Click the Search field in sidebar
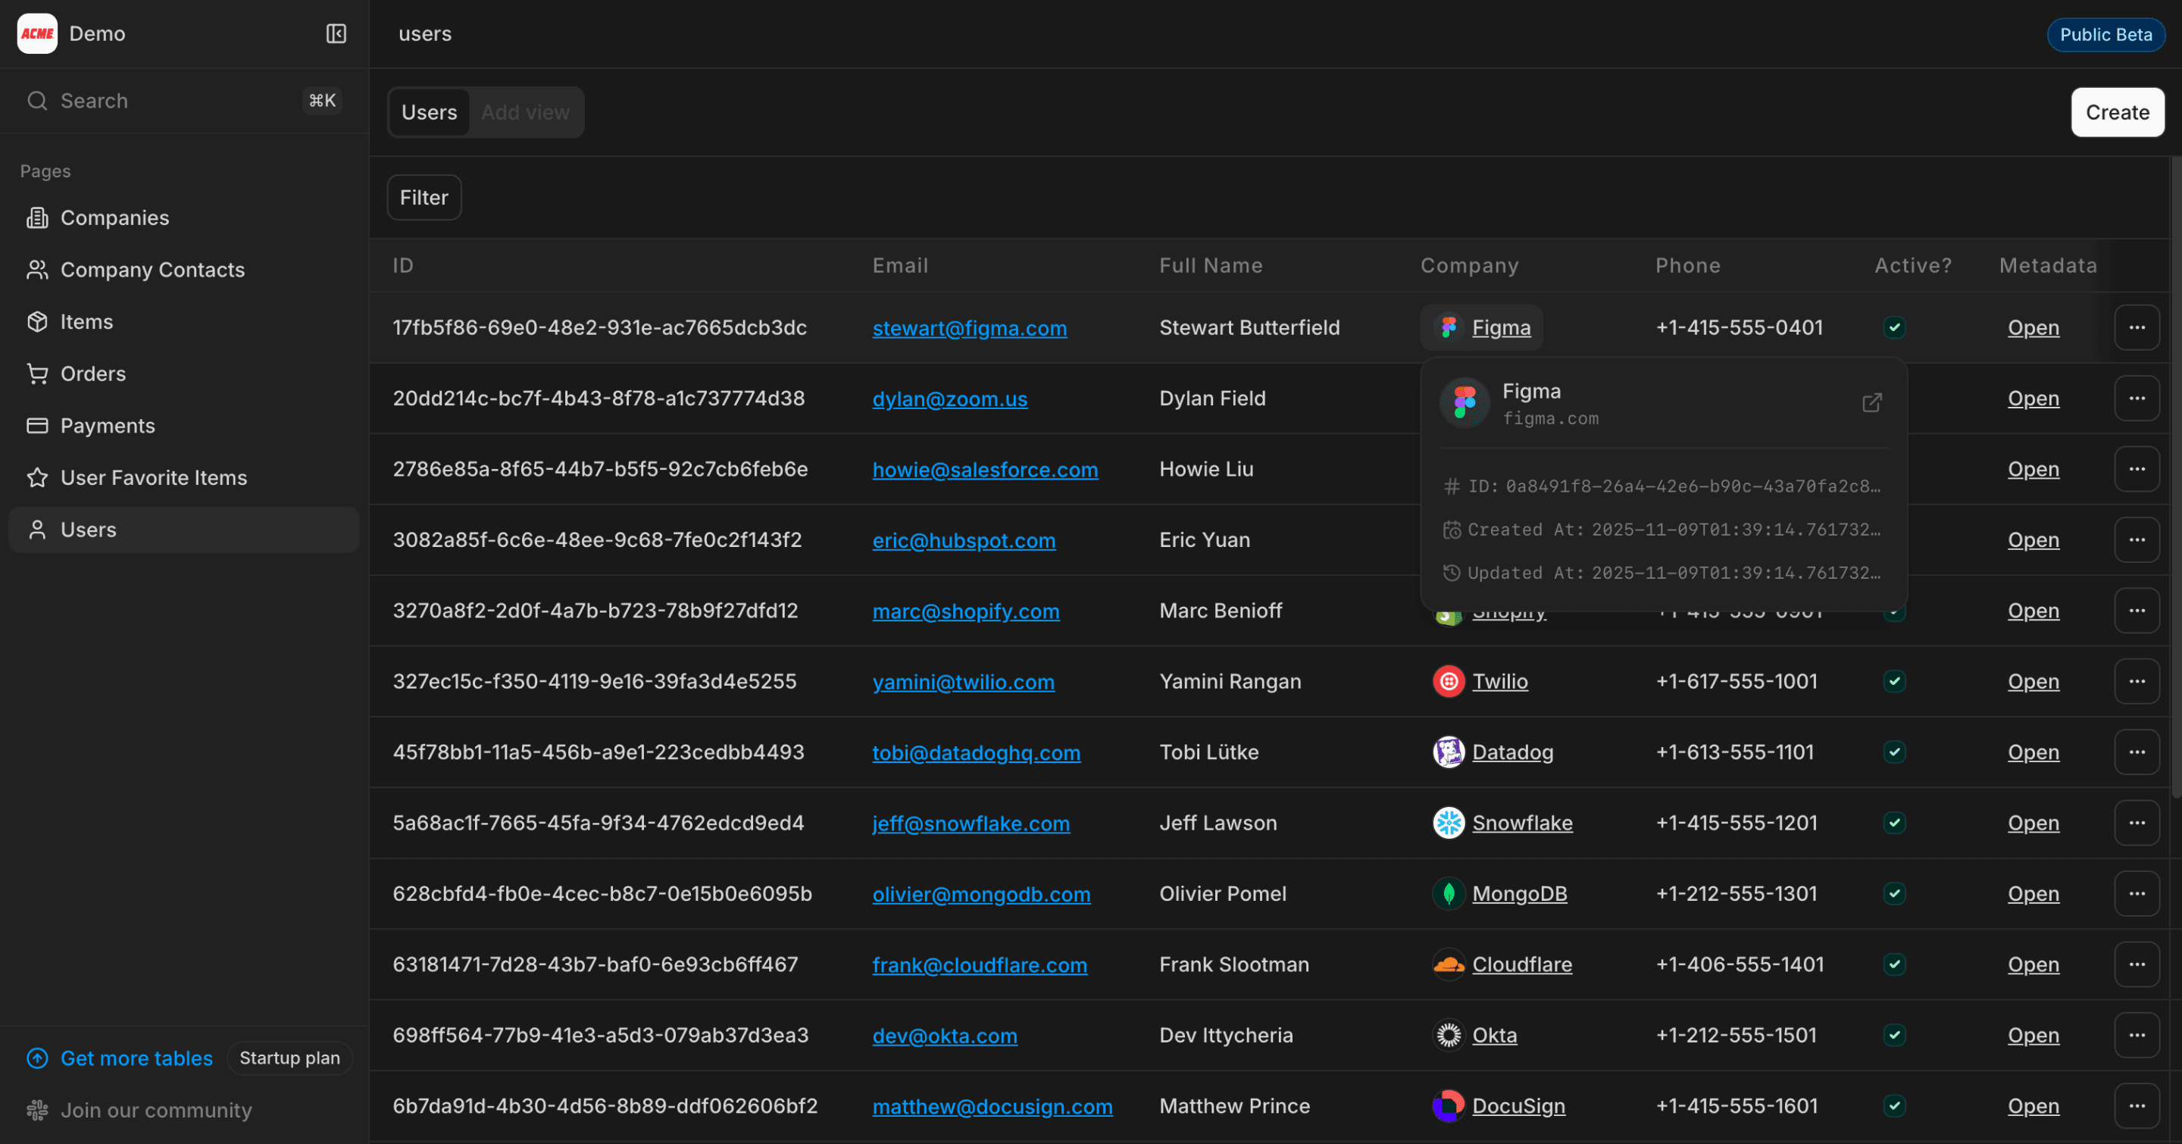The image size is (2182, 1144). pos(170,101)
